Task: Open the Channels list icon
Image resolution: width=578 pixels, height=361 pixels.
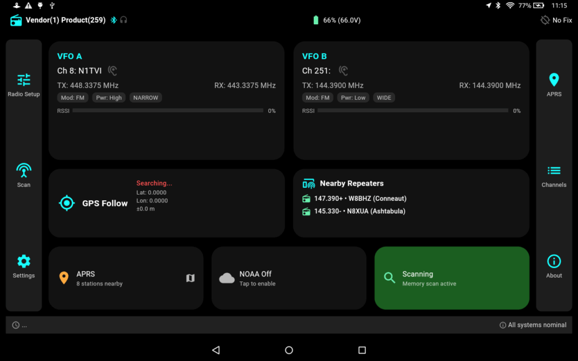Action: point(554,176)
